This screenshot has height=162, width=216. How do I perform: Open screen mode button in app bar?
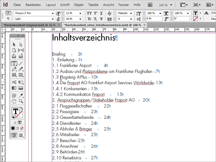pos(197,5)
